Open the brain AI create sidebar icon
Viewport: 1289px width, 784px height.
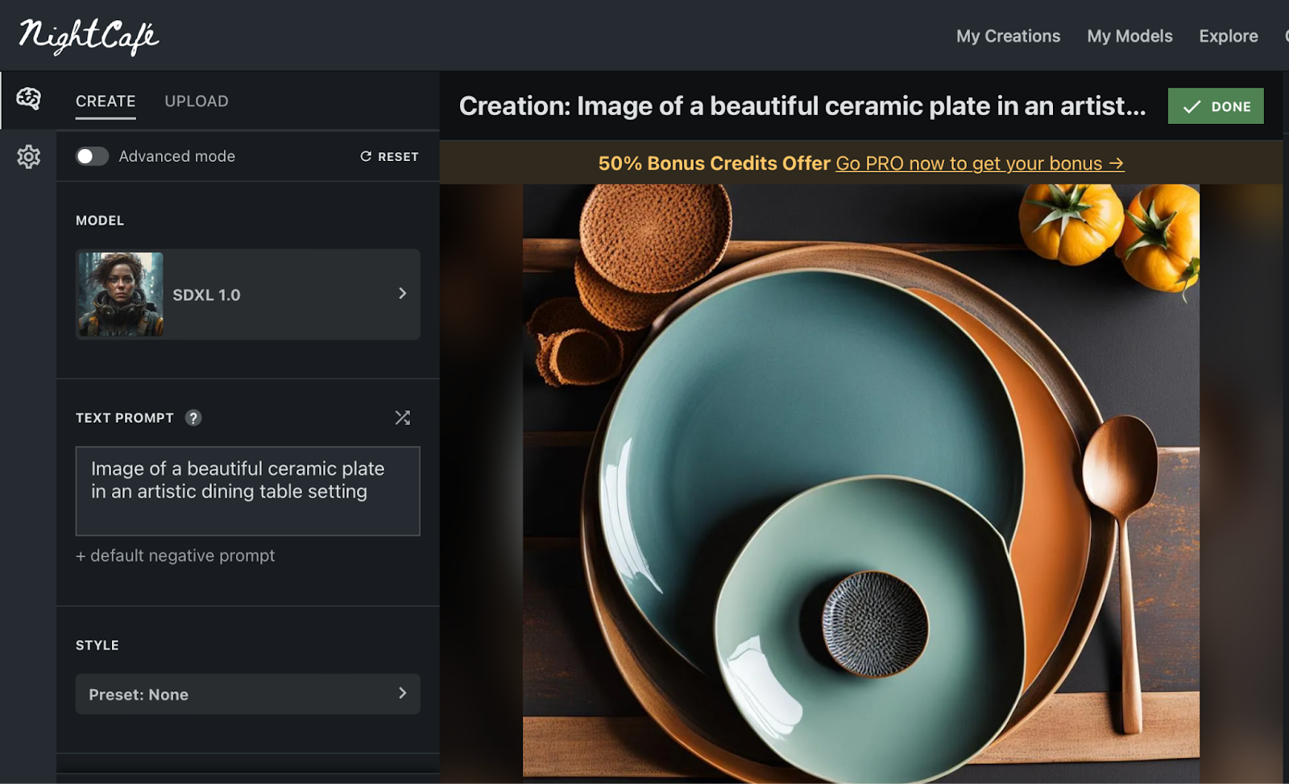click(28, 98)
